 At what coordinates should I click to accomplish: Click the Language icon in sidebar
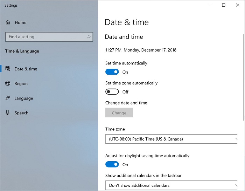coord(8,98)
